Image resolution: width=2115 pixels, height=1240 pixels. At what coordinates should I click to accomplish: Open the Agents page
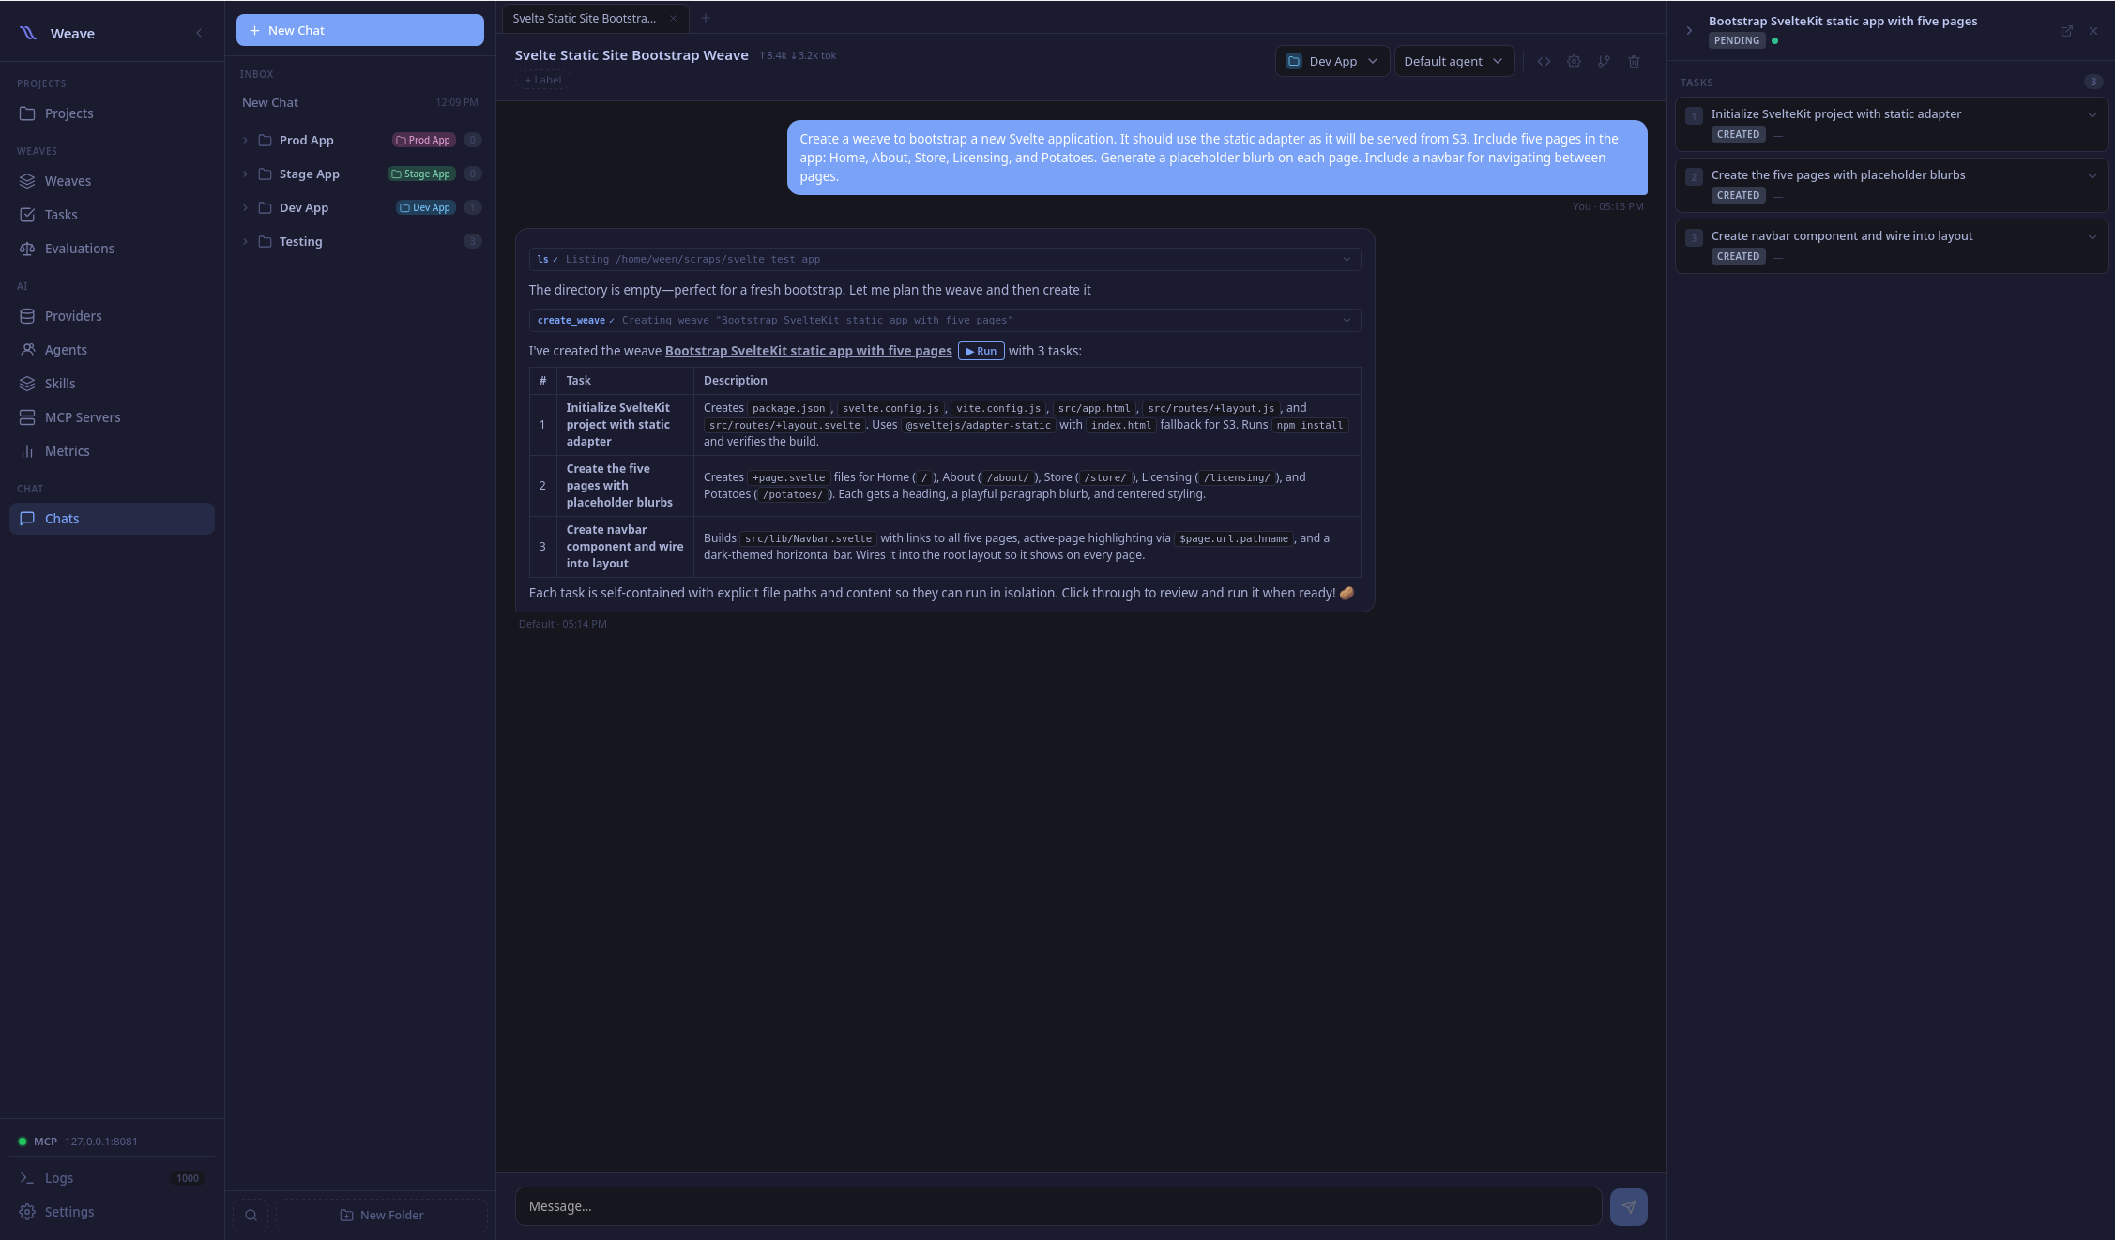point(112,350)
